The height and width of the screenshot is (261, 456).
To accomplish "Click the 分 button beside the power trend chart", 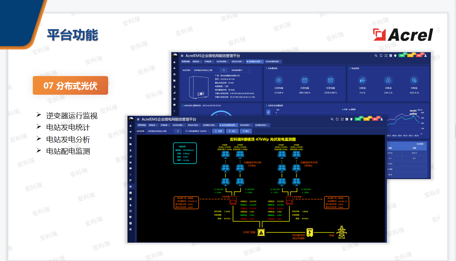I will coord(268,112).
